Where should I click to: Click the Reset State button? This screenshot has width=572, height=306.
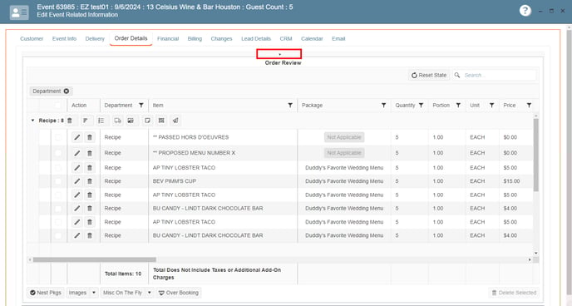(429, 75)
